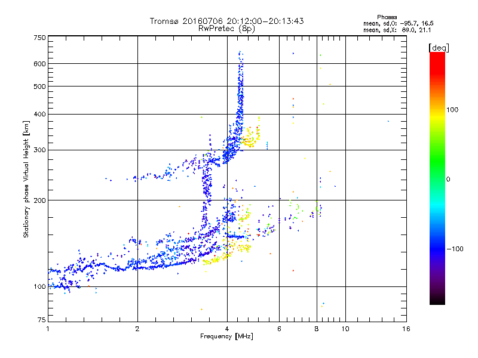Click the height-axis tick label "100"
This screenshot has width=478, height=358.
[x=40, y=286]
